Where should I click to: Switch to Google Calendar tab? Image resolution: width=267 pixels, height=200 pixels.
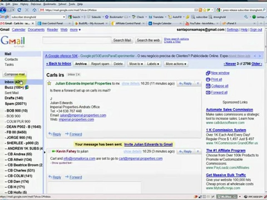click(x=165, y=23)
